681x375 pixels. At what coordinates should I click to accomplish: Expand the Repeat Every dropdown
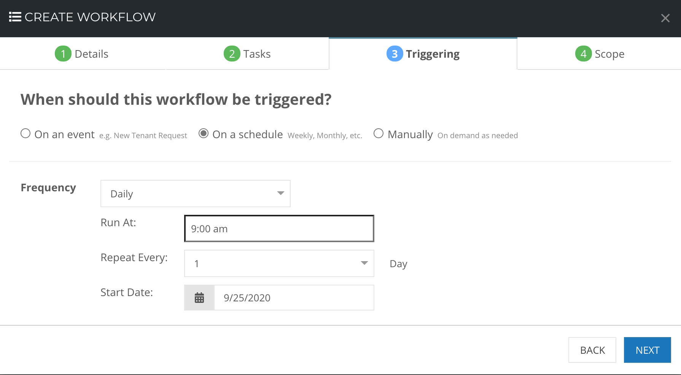pos(279,263)
